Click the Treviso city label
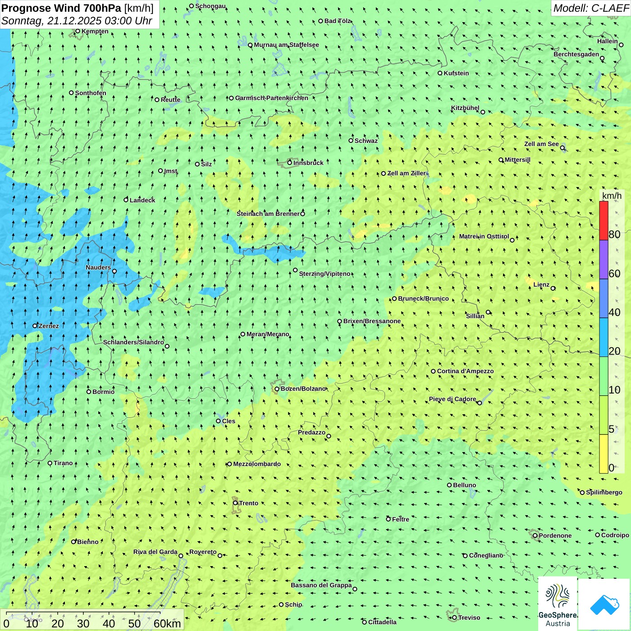 [469, 617]
